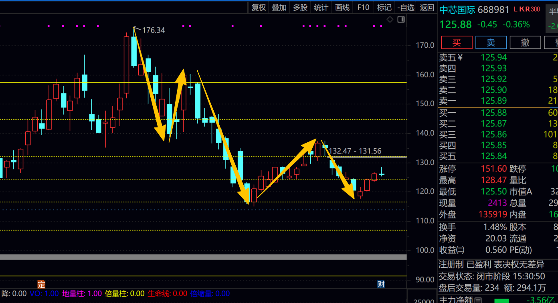Click the 176.34 high price label
Viewport: 558px width, 303px height.
(154, 30)
